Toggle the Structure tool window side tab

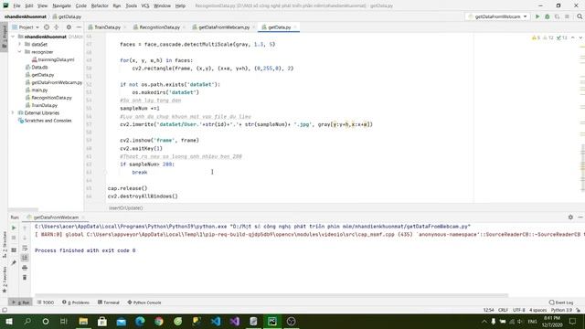click(4, 244)
